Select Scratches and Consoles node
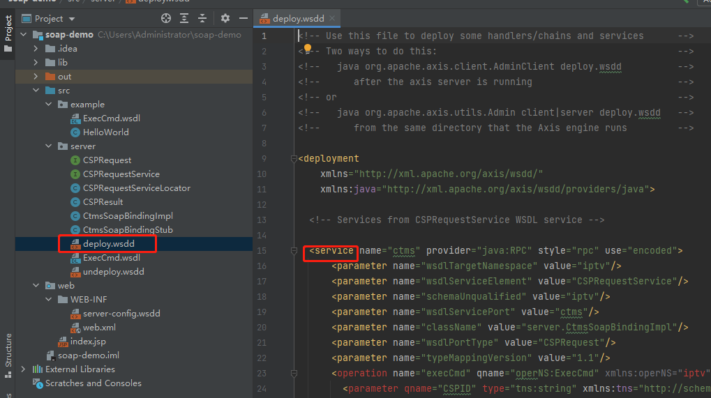This screenshot has height=398, width=711. click(93, 383)
